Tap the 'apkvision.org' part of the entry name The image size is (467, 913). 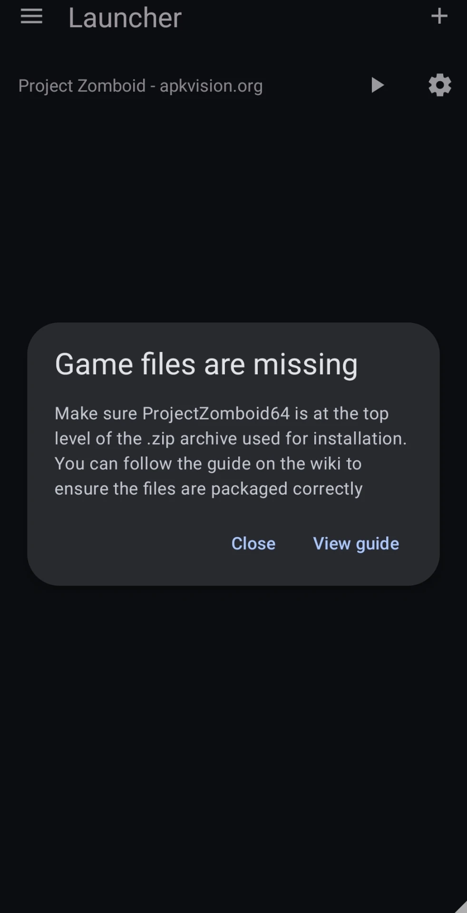(x=211, y=87)
